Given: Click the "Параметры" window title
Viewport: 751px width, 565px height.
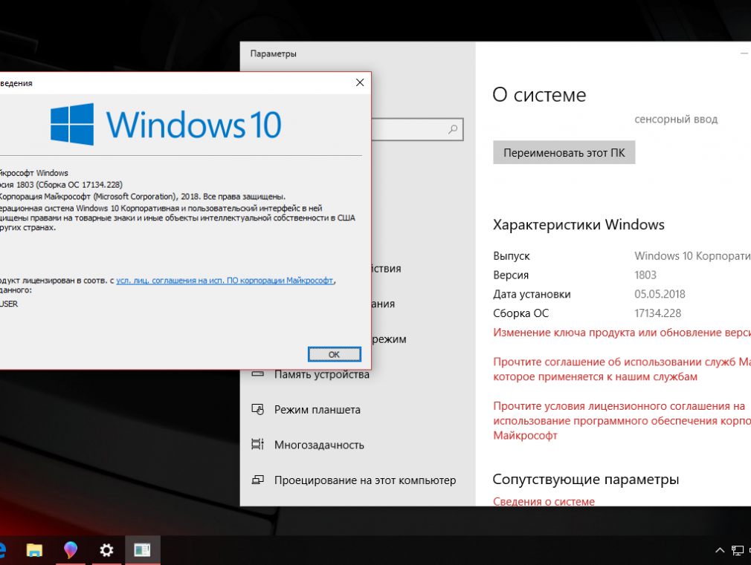Looking at the screenshot, I should click(273, 53).
